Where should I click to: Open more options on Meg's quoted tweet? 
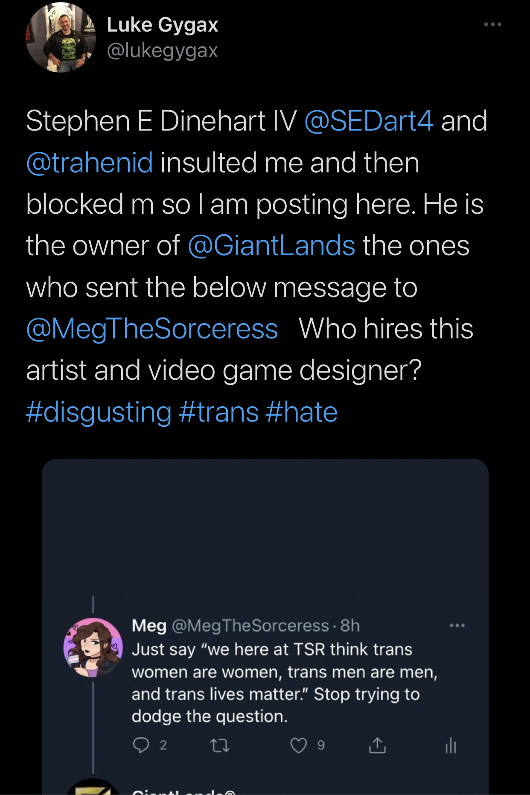(x=457, y=626)
